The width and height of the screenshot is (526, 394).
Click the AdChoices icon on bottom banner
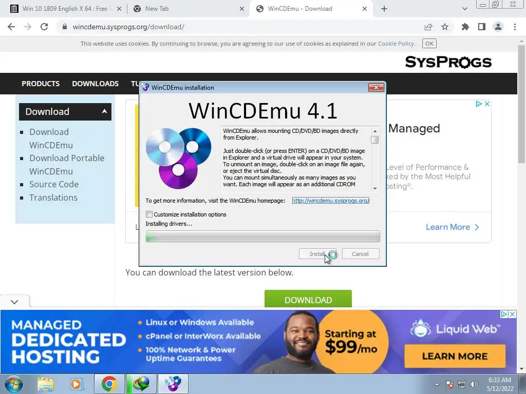pyautogui.click(x=504, y=314)
